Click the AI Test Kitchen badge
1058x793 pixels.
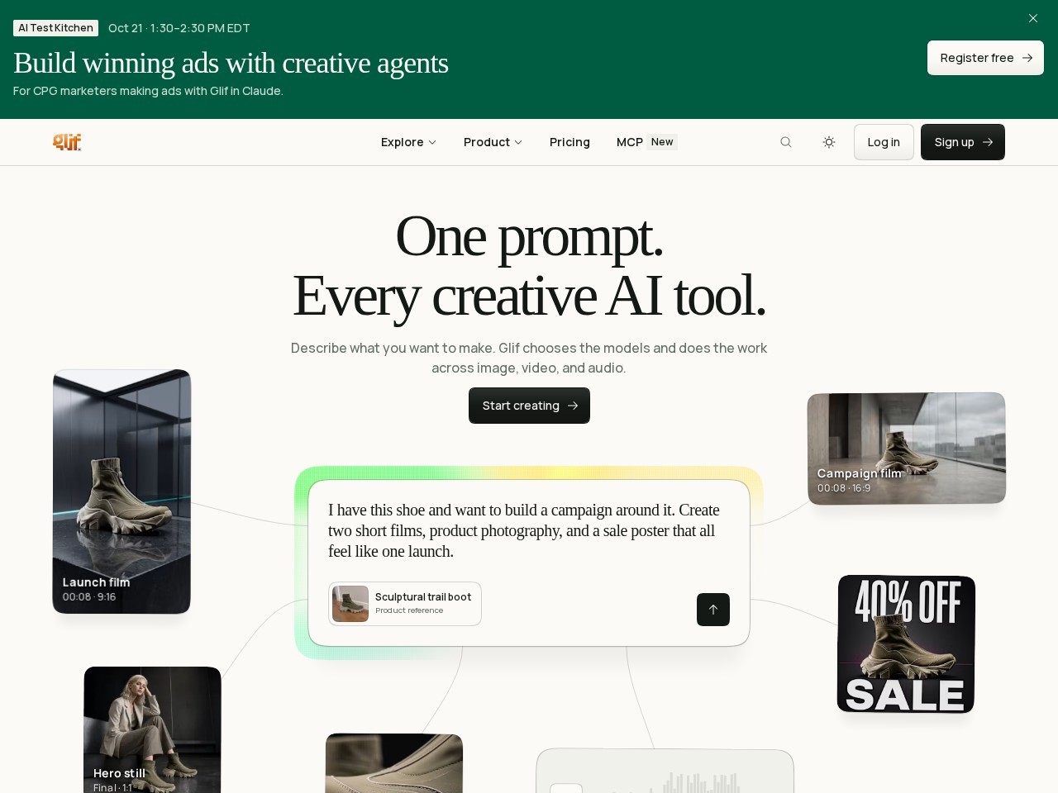[x=55, y=28]
